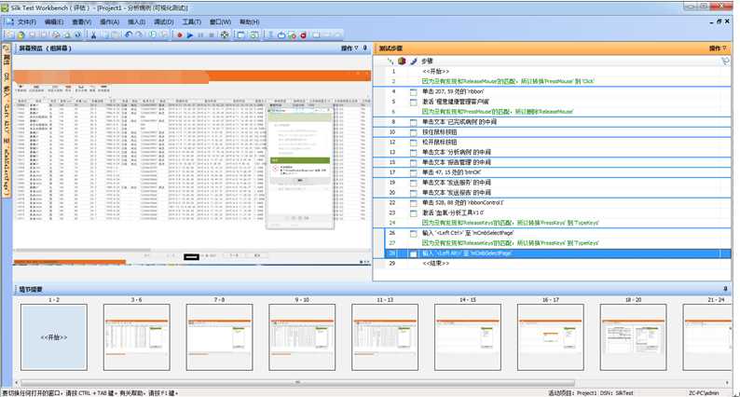Click the first toolbar icon under the 文件 menu
740x397 pixels.
(10, 34)
